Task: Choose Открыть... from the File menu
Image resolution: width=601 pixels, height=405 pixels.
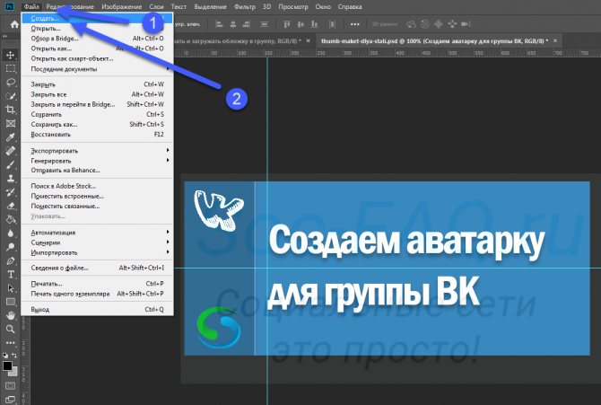Action: [x=97, y=29]
